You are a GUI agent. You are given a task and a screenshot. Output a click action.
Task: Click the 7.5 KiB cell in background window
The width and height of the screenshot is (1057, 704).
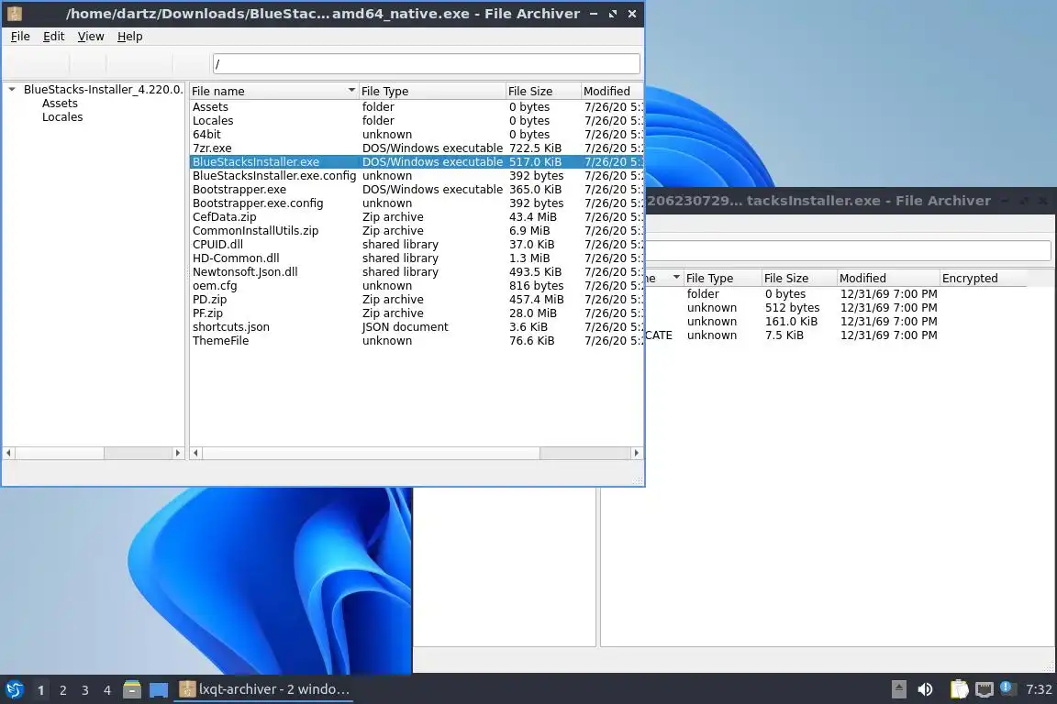784,335
